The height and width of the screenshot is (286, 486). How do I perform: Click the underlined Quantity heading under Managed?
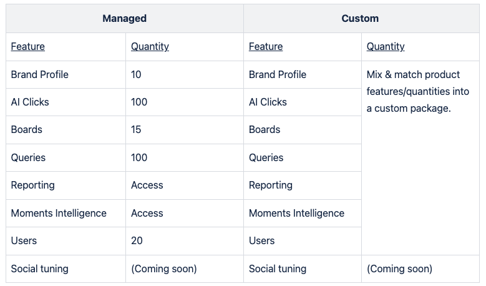(x=150, y=46)
